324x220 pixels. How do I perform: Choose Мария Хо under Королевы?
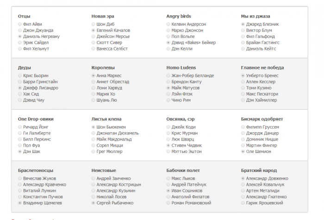(93, 94)
